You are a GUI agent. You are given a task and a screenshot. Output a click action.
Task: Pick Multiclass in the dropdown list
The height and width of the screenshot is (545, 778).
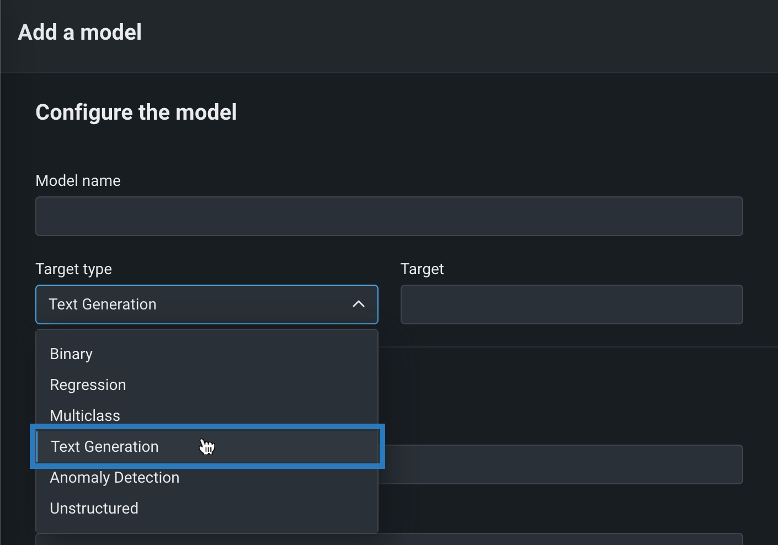click(85, 416)
